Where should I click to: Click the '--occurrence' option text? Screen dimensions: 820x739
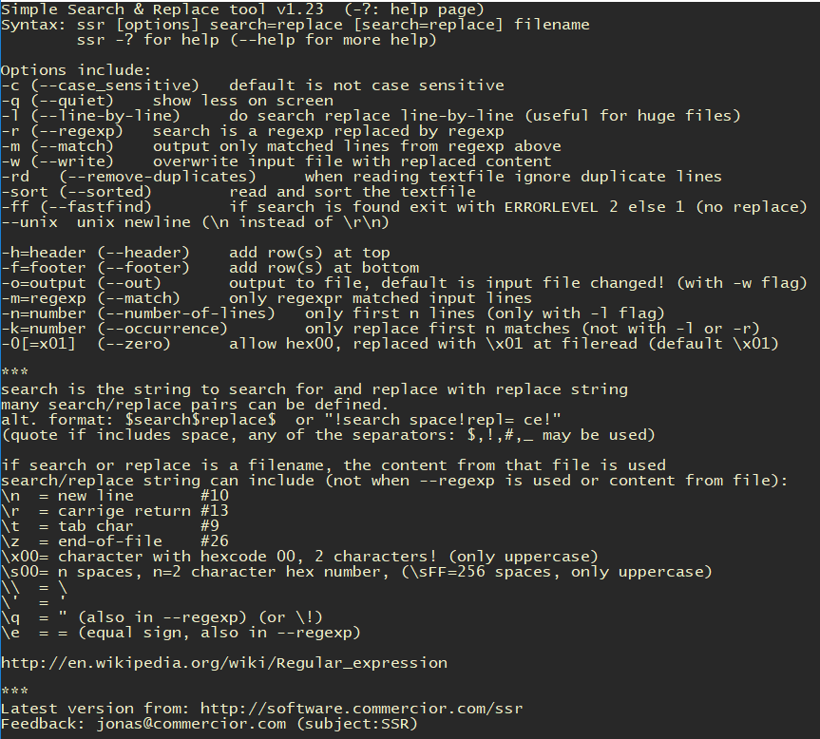(x=162, y=328)
